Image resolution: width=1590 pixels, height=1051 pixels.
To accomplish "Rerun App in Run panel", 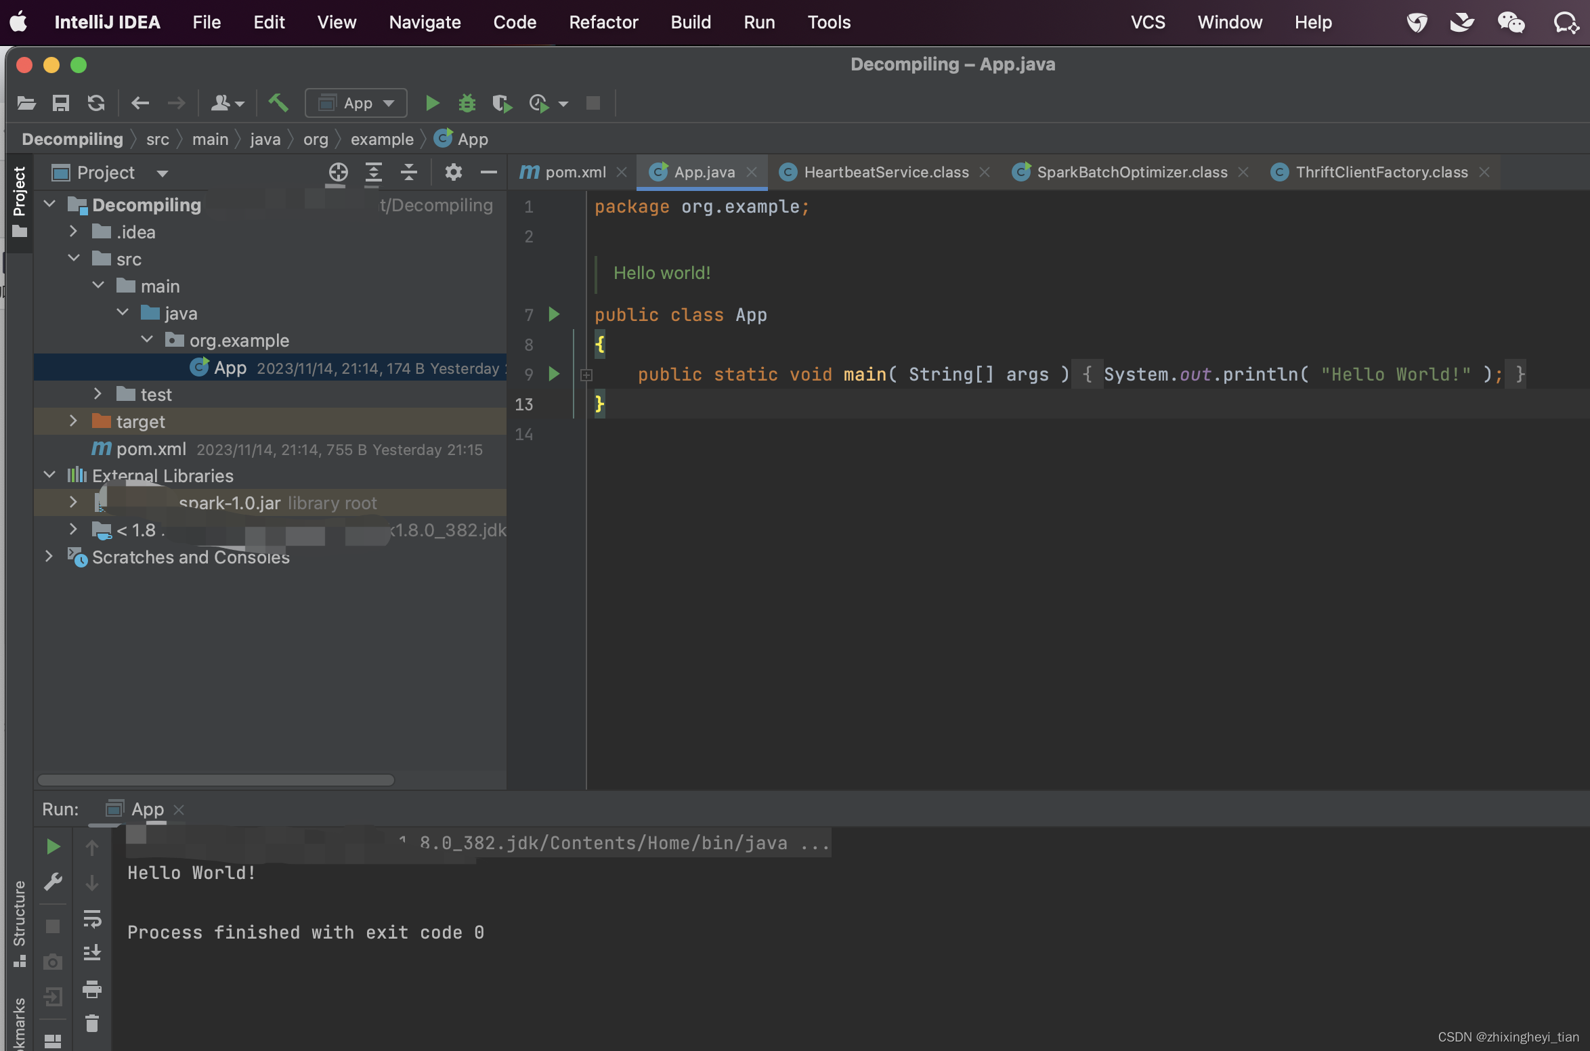I will pyautogui.click(x=53, y=846).
